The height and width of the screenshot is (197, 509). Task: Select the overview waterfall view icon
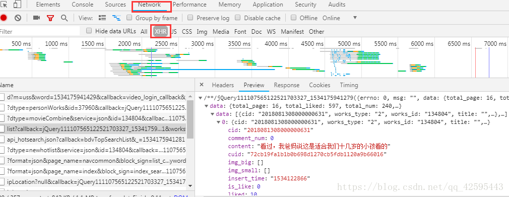pos(116,18)
